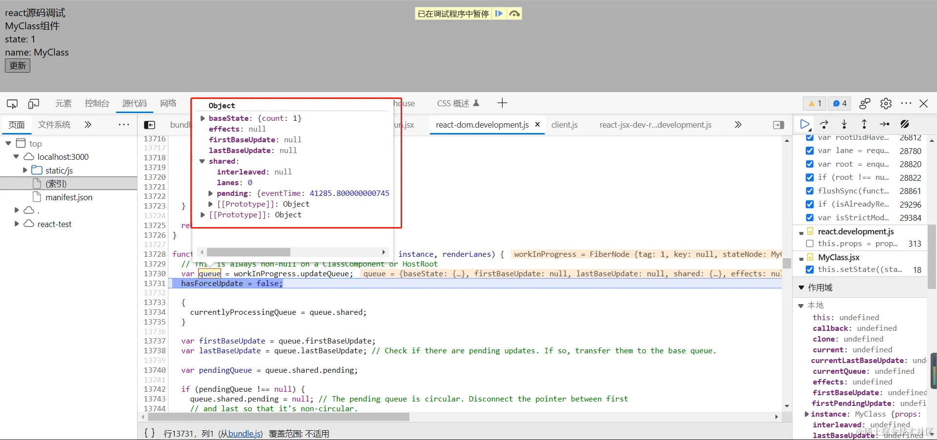Collapse react.development.js breakpoint group
This screenshot has width=937, height=440.
point(801,233)
